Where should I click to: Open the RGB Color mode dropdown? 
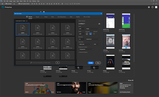tap(85, 44)
